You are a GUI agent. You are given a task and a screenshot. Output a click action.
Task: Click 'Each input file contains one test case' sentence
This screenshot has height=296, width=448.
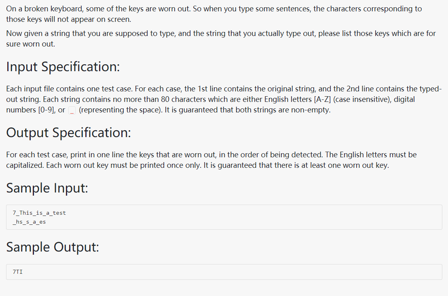70,89
